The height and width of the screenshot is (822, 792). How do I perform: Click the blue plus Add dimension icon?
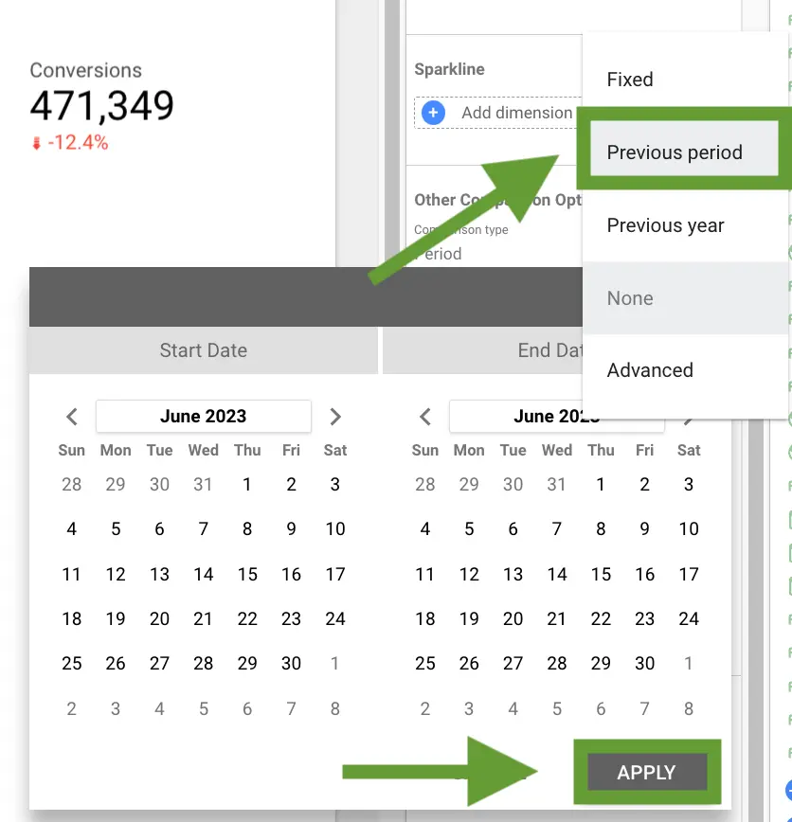[x=433, y=113]
